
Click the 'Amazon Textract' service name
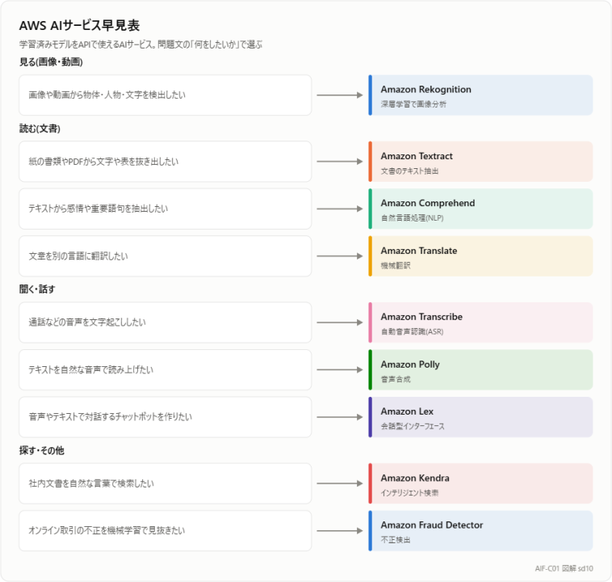(417, 156)
